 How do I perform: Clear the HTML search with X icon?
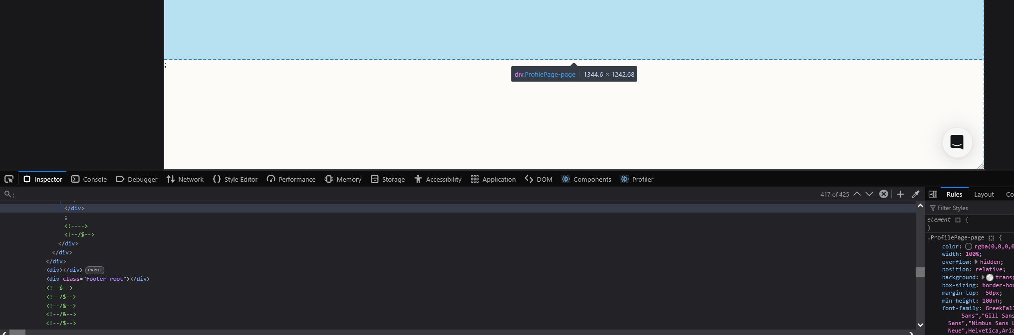[x=884, y=194]
